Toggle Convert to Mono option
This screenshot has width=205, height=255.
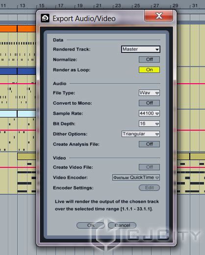(149, 103)
